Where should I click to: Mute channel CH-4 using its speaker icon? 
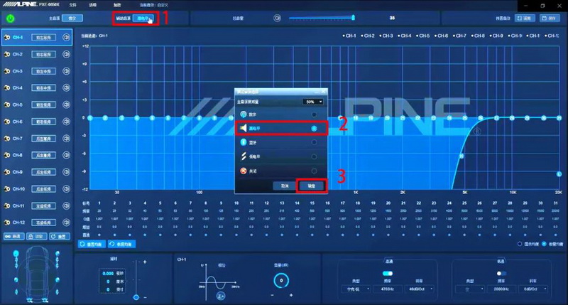tap(66, 87)
